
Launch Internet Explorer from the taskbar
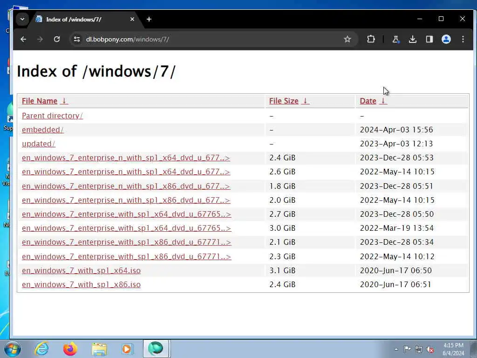pos(41,349)
